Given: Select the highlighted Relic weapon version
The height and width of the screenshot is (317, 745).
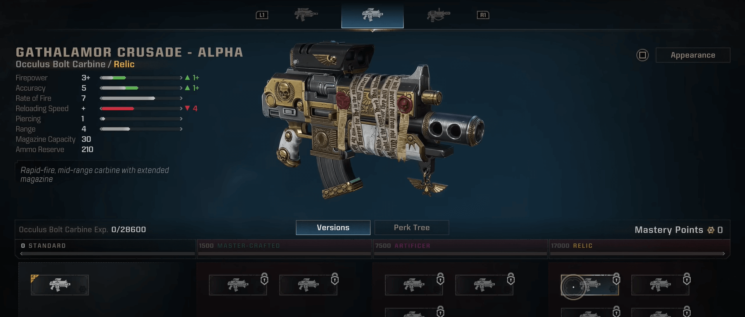Looking at the screenshot, I should (x=590, y=285).
